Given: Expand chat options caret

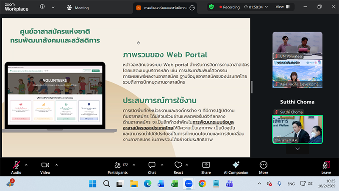Looking at the screenshot, I should [x=162, y=165].
